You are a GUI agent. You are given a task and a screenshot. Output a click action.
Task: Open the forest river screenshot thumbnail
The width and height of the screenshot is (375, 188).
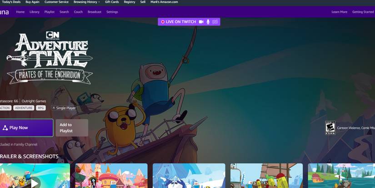click(x=341, y=176)
